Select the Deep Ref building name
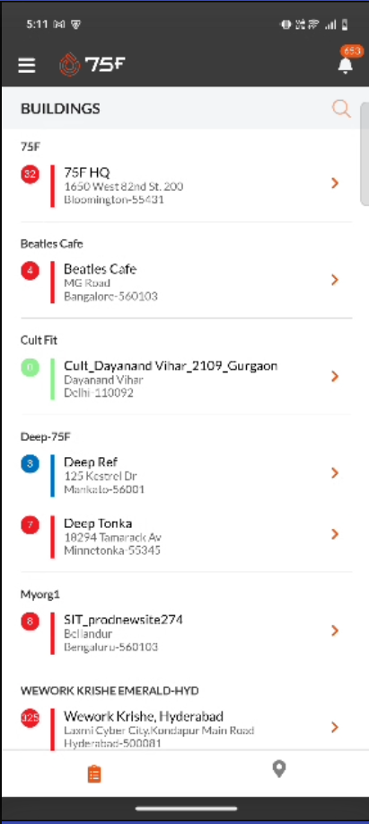The height and width of the screenshot is (824, 369). pyautogui.click(x=91, y=461)
